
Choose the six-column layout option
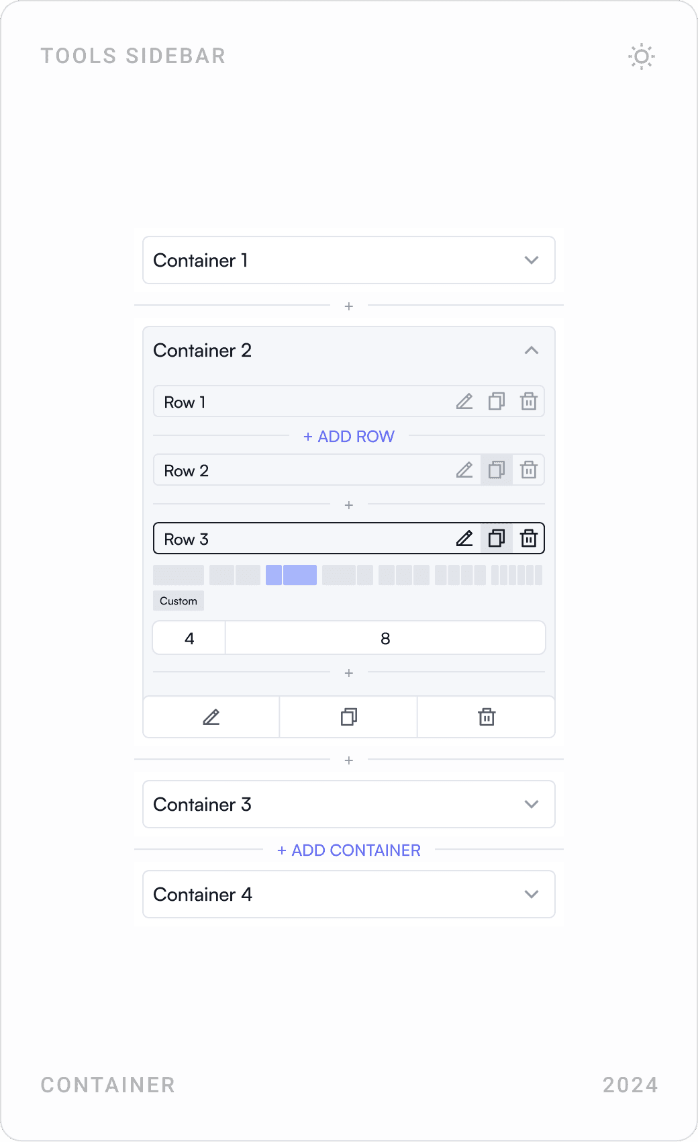(517, 575)
